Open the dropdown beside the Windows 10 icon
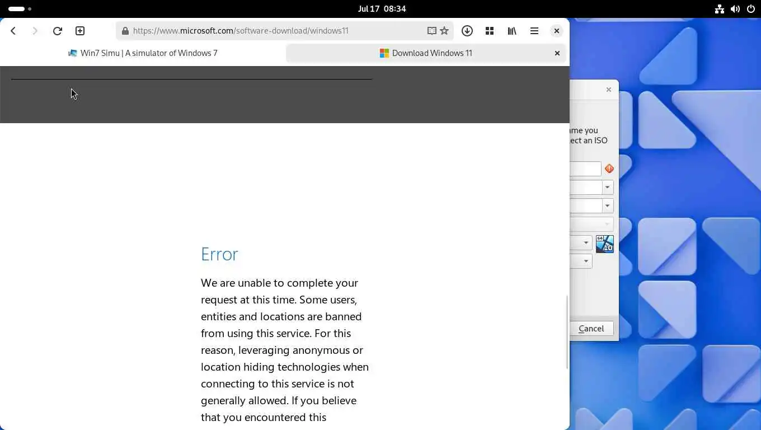This screenshot has width=761, height=430. click(x=586, y=242)
